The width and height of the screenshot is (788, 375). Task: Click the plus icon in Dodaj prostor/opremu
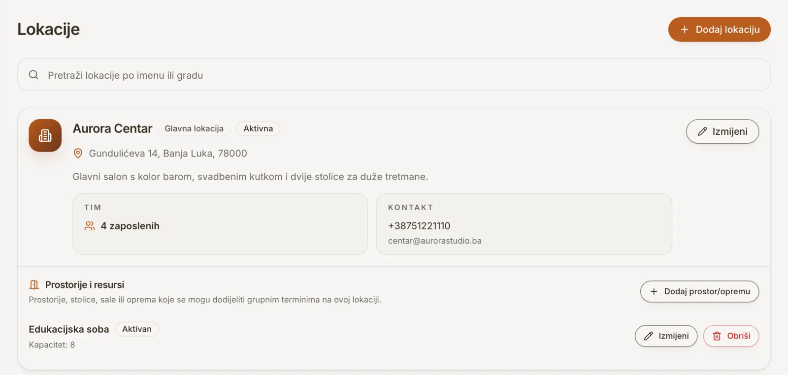(x=654, y=291)
